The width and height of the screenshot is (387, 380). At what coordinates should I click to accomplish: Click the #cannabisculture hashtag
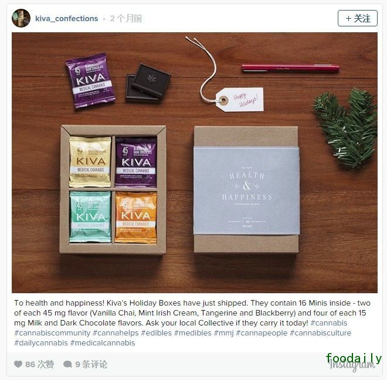click(x=321, y=333)
